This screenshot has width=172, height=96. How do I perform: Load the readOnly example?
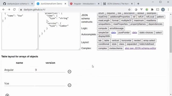coord(103,17)
